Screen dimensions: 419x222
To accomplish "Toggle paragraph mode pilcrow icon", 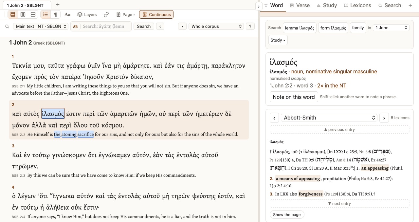I will click(x=56, y=14).
